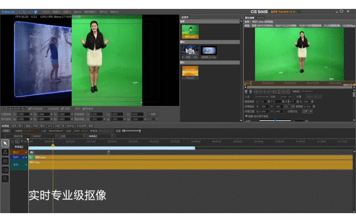
Task: Jump to clip start in property editor transport
Action: pos(256,92)
